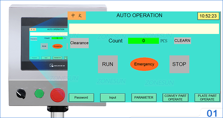Turn the black rotary selector switch
The height and width of the screenshot is (118, 223).
[x=21, y=94]
